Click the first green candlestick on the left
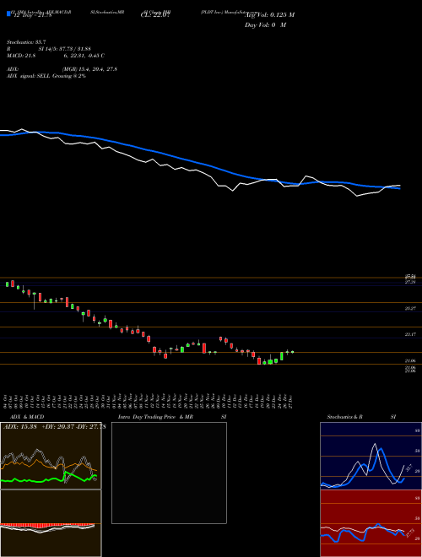Screen dimensions: 422x557 tap(7, 284)
